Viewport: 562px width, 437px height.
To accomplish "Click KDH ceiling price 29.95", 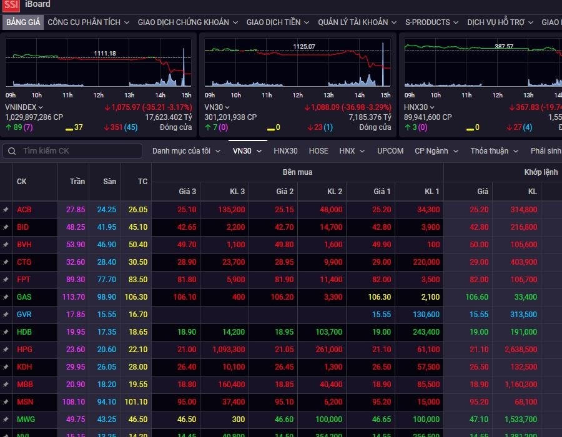I will pos(76,367).
